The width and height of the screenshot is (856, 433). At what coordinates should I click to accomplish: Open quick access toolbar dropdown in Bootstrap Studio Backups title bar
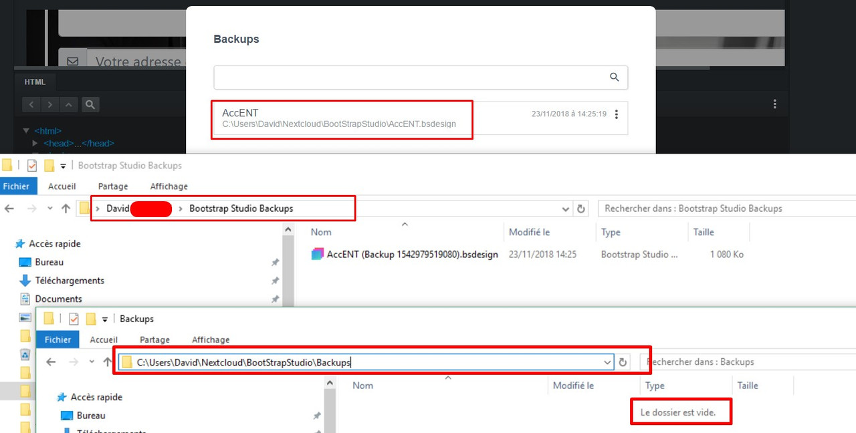click(x=63, y=166)
